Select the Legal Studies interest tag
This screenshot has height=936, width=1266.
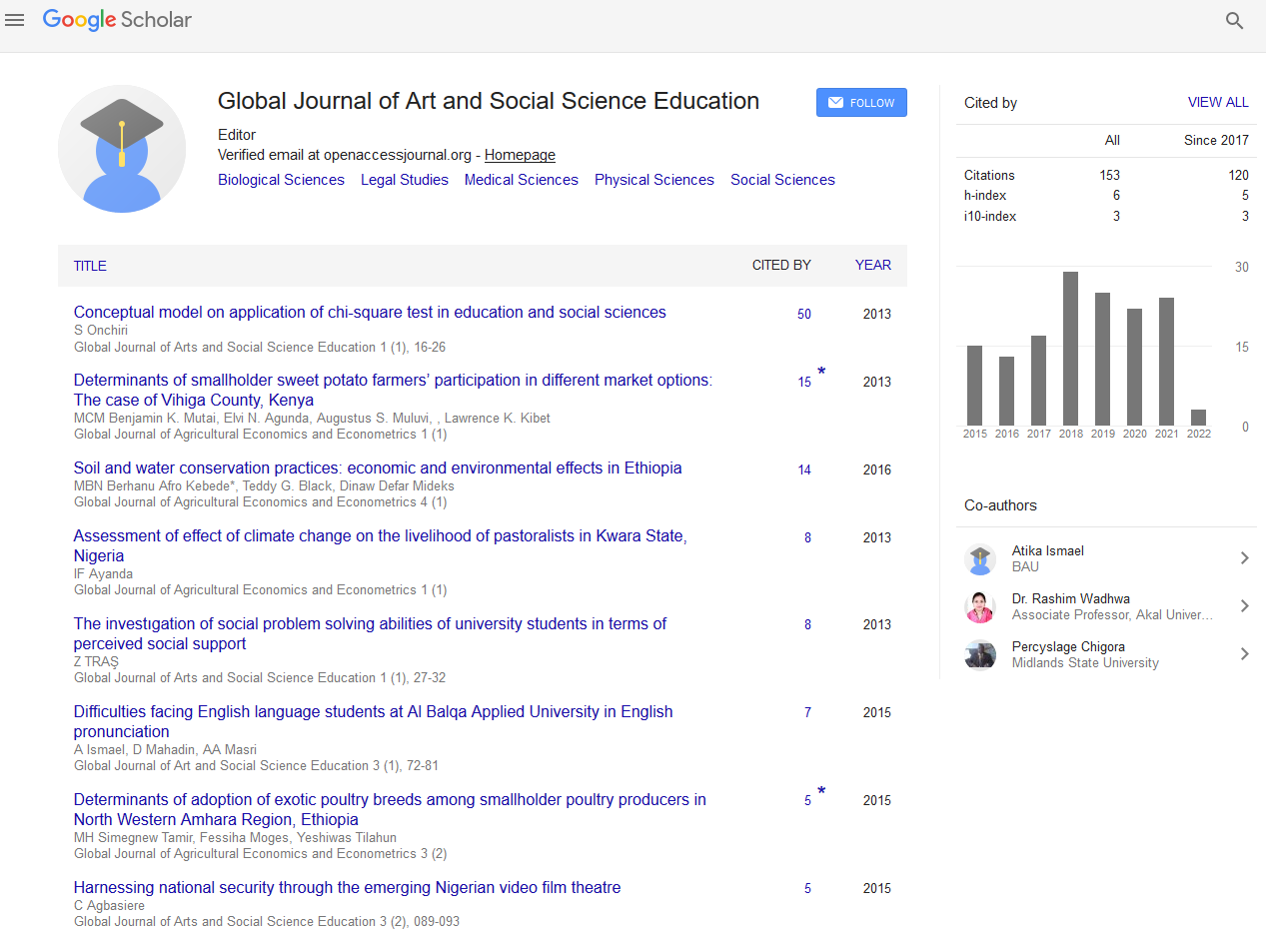(404, 180)
